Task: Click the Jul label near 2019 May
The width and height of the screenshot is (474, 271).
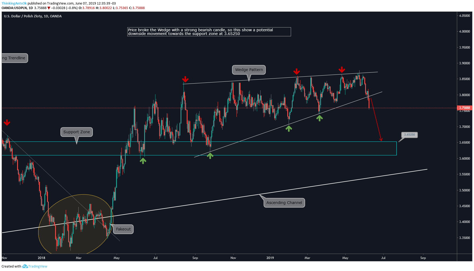Action: [383, 258]
